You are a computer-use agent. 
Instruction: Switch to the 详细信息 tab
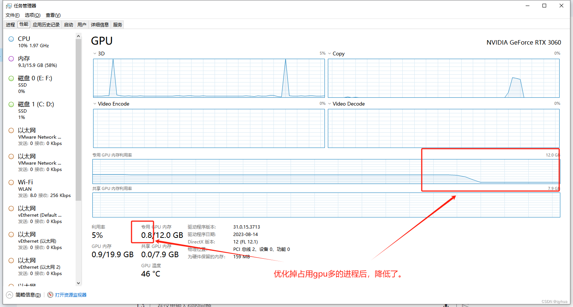point(99,24)
